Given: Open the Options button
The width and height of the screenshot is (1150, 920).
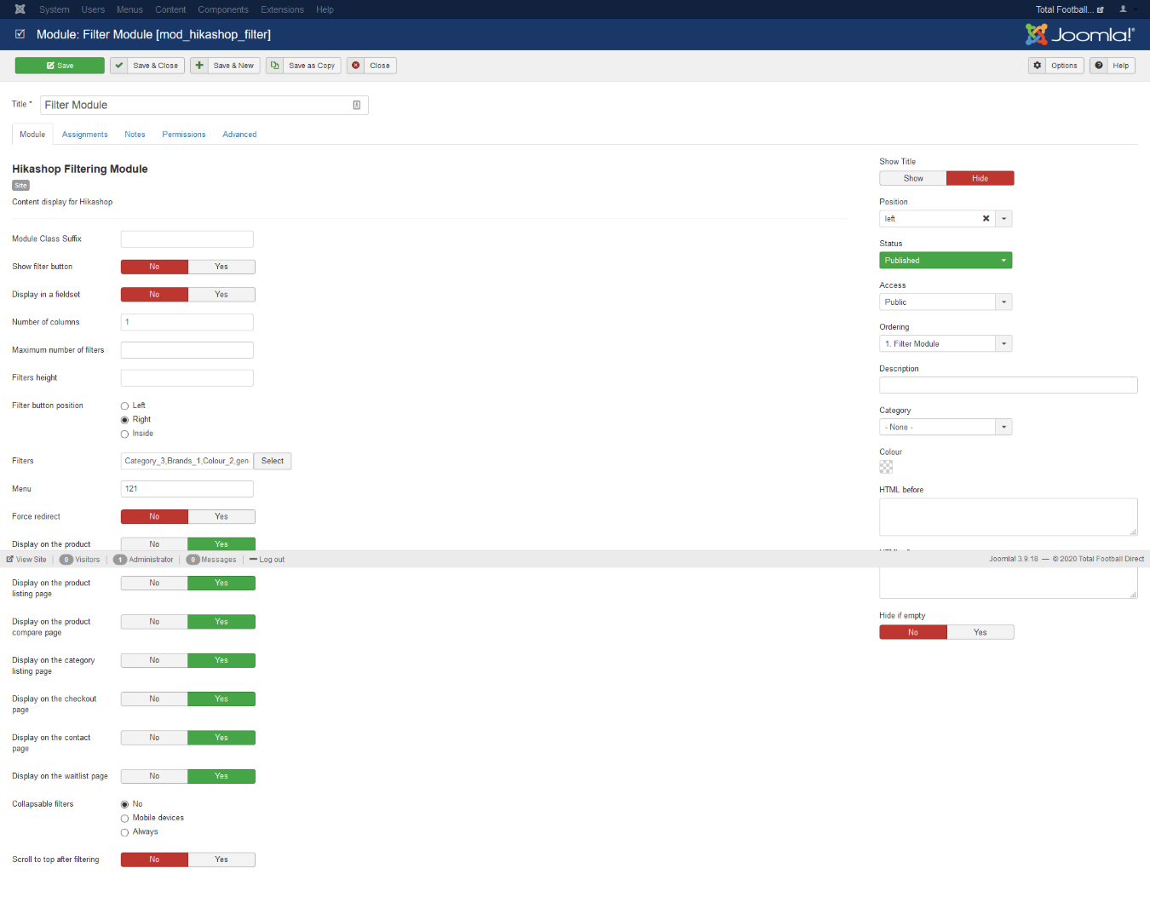Looking at the screenshot, I should point(1056,66).
